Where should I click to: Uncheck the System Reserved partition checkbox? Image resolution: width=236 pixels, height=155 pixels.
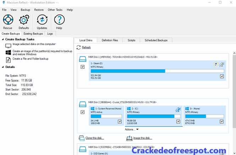pyautogui.click(x=120, y=122)
